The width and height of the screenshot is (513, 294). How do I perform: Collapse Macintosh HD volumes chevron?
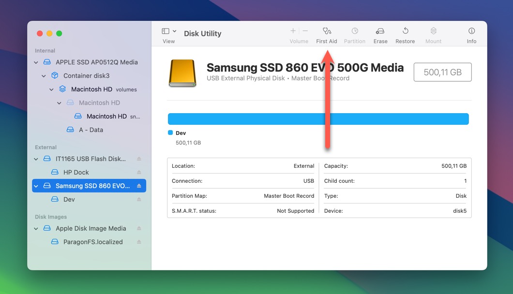pos(51,89)
